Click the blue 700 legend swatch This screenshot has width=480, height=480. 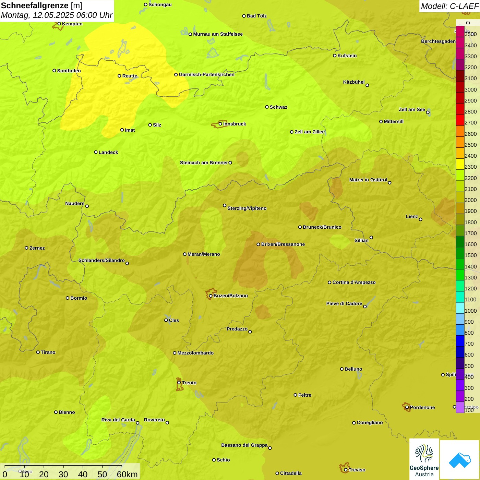point(460,341)
